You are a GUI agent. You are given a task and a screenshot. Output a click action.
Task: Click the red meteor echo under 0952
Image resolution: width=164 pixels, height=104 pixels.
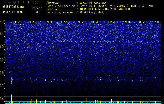click(x=36, y=79)
